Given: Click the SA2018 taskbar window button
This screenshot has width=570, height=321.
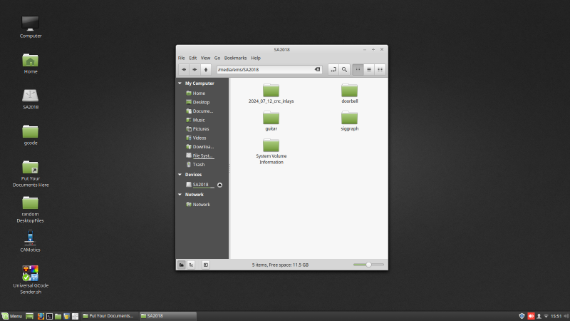Looking at the screenshot, I should click(168, 316).
